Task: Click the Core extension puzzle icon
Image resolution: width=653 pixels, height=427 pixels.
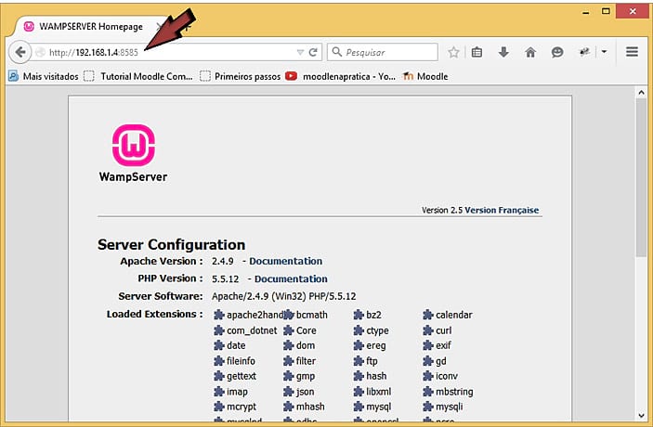Action: tap(289, 330)
